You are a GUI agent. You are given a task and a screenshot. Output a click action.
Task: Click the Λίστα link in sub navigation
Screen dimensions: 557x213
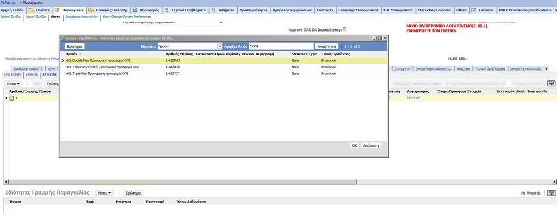tap(56, 17)
